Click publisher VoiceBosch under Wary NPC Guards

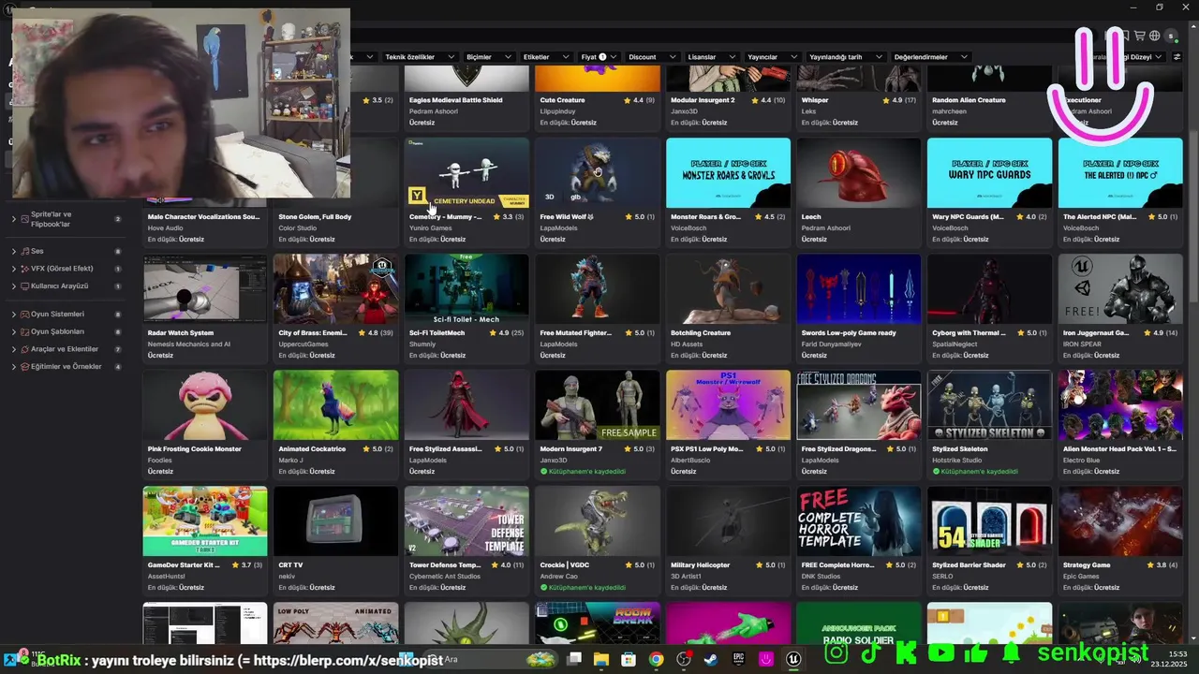(950, 227)
